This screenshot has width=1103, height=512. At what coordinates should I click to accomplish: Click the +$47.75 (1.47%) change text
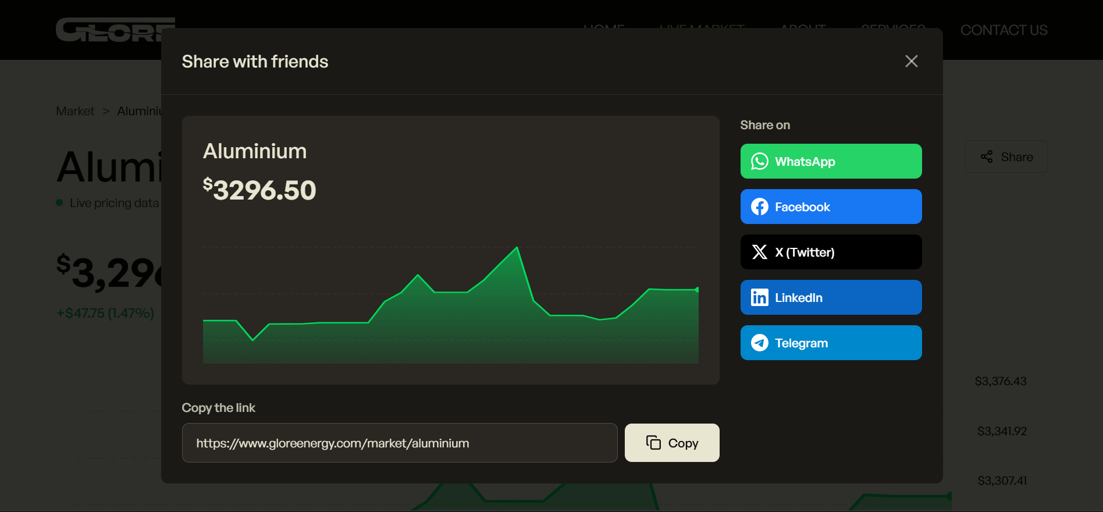pos(105,313)
